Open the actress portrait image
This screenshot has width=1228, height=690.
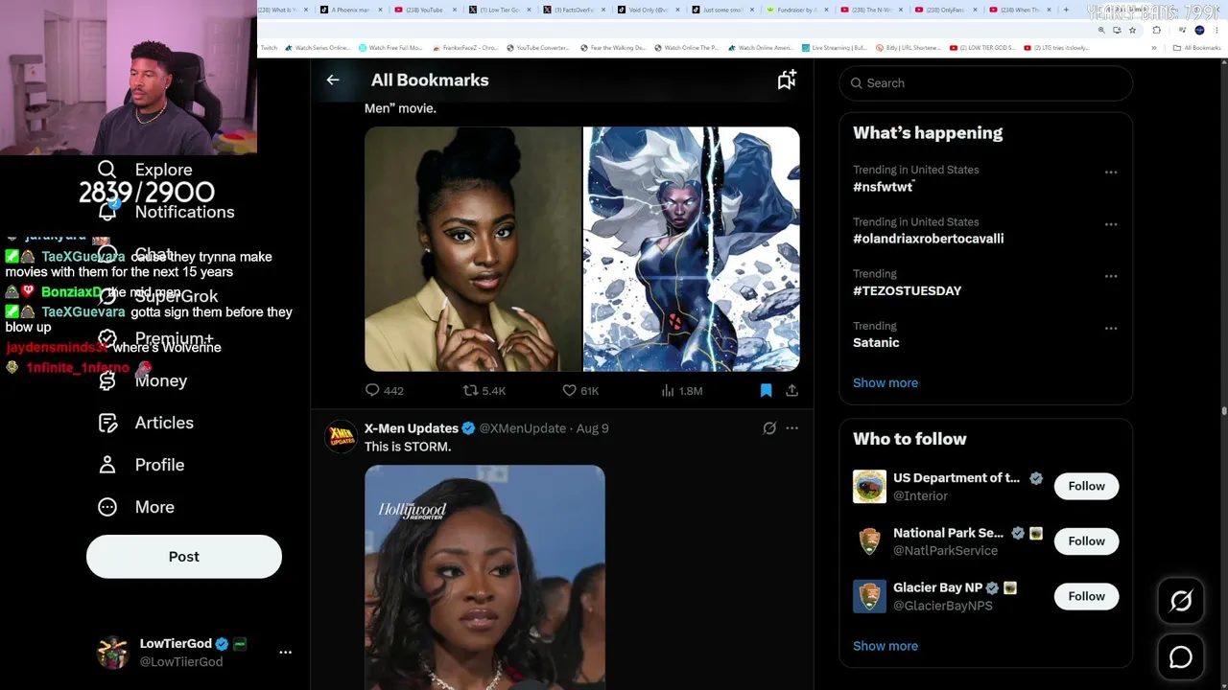click(473, 249)
